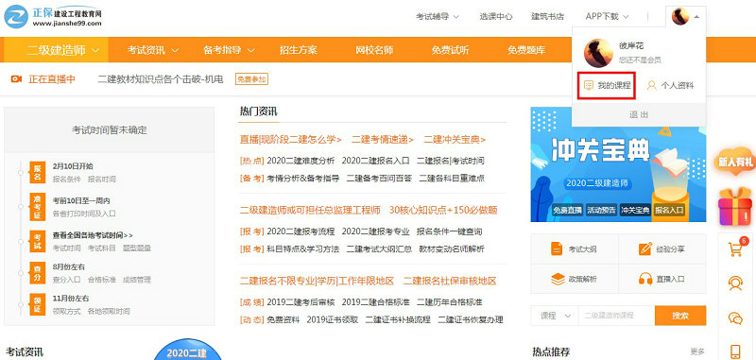The width and height of the screenshot is (756, 360).
Task: Click the 准考证 step icon
Action: click(37, 206)
